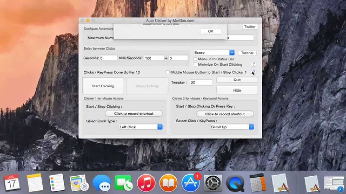Click the 'Delay between Clicks' label
This screenshot has height=194, width=346.
pos(99,48)
